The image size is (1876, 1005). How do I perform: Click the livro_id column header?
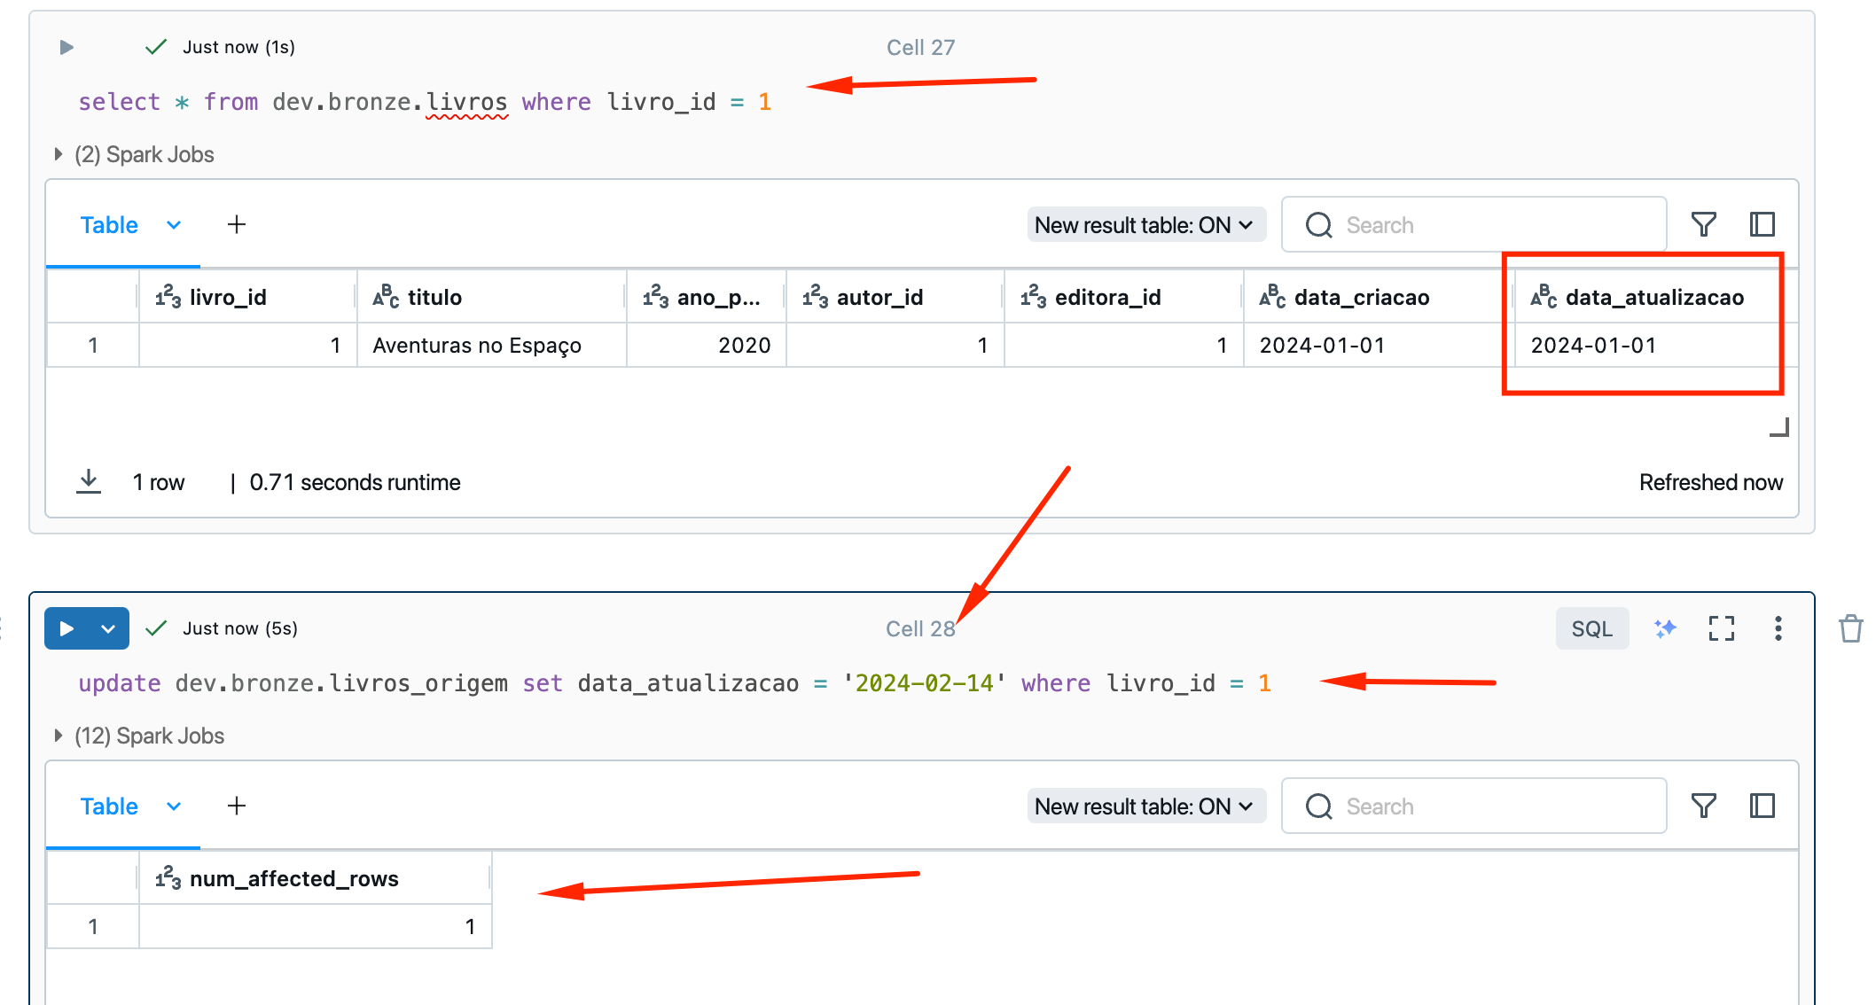[x=247, y=297]
